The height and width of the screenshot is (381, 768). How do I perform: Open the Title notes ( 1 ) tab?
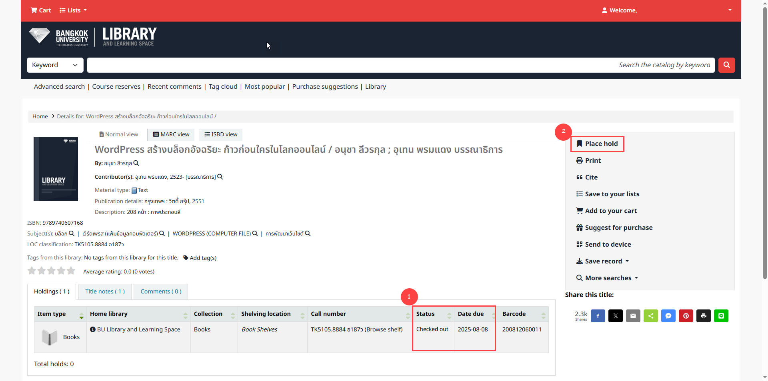[105, 291]
